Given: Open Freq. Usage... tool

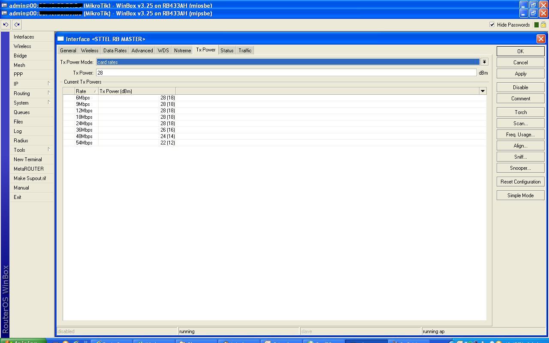Looking at the screenshot, I should [520, 134].
